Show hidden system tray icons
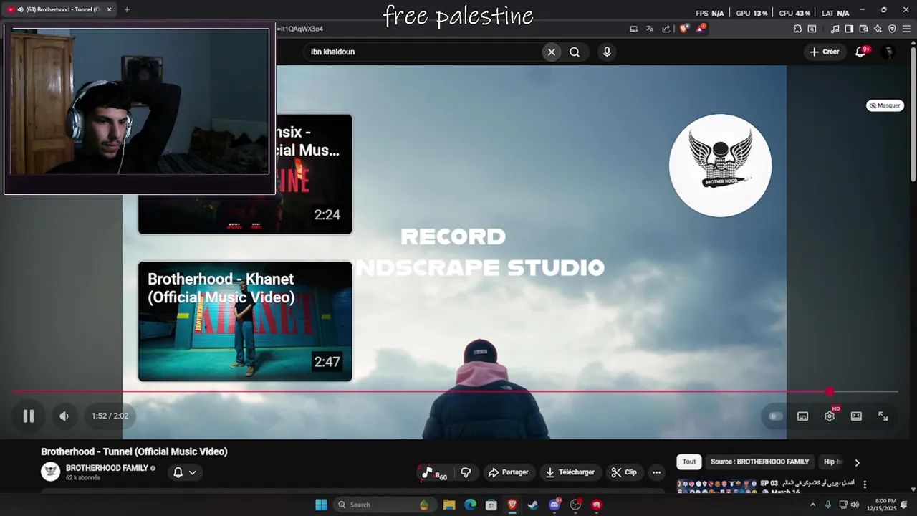Image resolution: width=917 pixels, height=516 pixels. click(x=812, y=505)
